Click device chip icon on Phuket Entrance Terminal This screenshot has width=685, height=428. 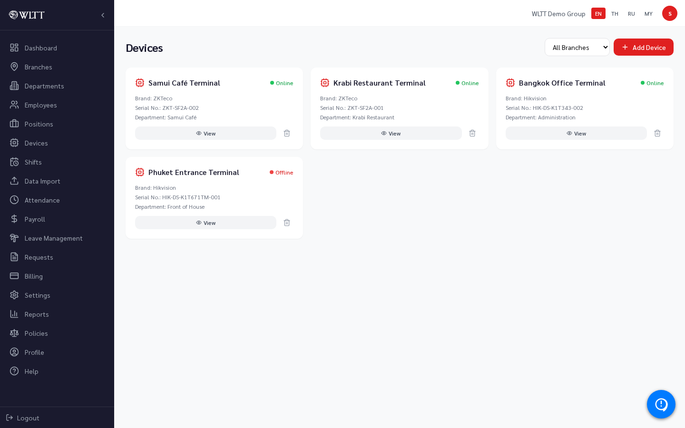pos(140,172)
